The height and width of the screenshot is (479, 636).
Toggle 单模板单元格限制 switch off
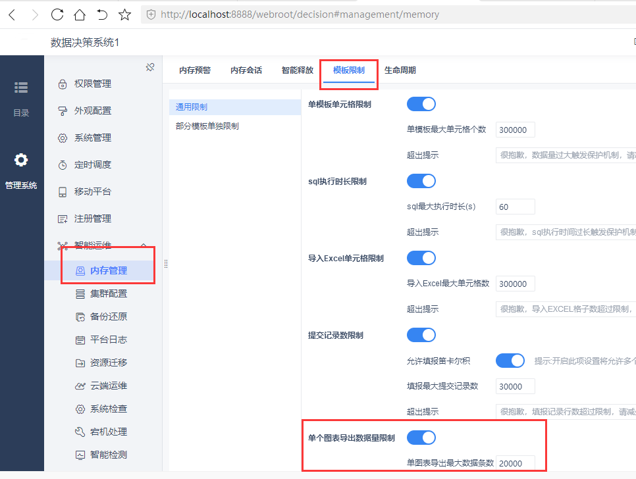click(x=421, y=104)
